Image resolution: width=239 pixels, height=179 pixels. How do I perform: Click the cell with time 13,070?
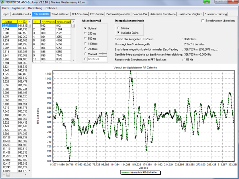coord(10,171)
